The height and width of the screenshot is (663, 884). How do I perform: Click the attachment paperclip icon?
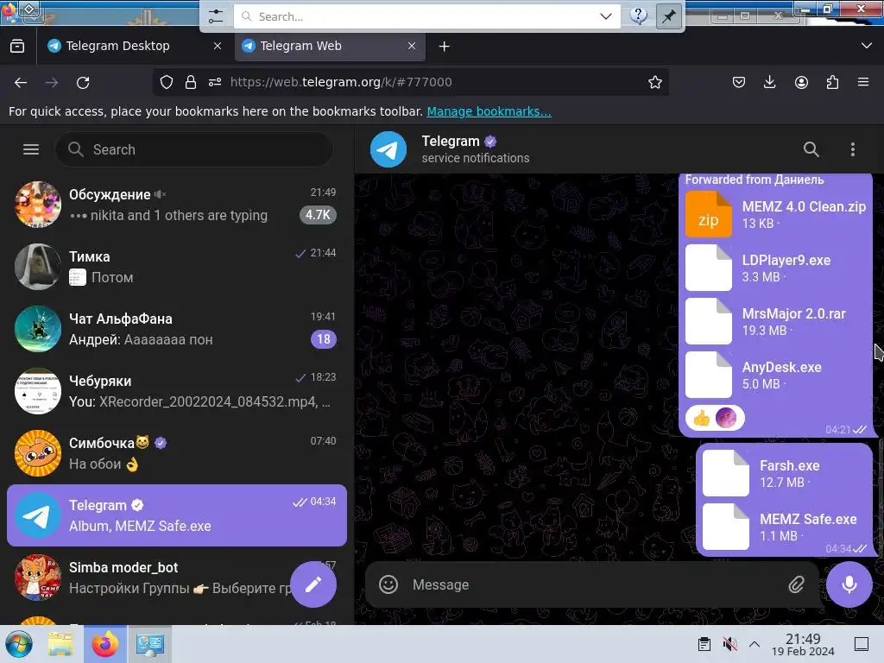(796, 584)
